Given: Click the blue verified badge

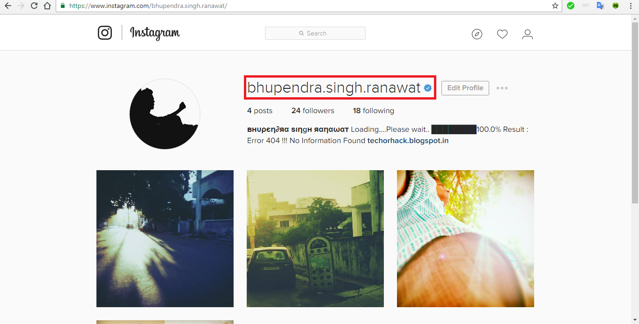Looking at the screenshot, I should [x=428, y=88].
